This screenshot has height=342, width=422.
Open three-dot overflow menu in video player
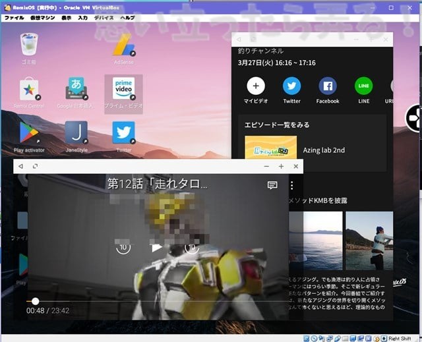tap(292, 185)
